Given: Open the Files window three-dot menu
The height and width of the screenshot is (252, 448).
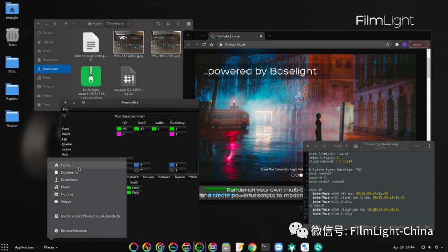Looking at the screenshot, I should coord(178,24).
